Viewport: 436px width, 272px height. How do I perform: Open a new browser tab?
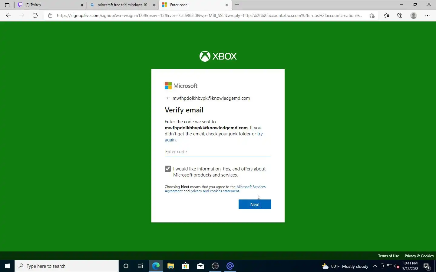click(x=237, y=5)
